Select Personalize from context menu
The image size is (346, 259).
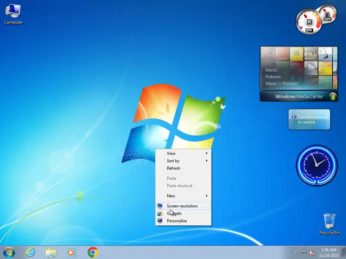183,221
